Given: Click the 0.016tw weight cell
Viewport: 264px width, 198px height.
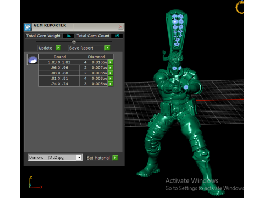Looking at the screenshot, I should (100, 62).
